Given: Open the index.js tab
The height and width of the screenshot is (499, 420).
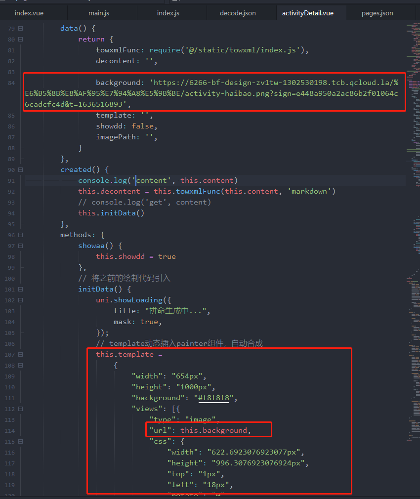Looking at the screenshot, I should click(x=168, y=13).
